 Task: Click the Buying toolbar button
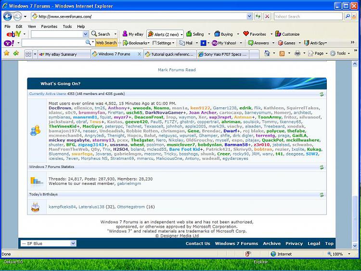(x=223, y=34)
